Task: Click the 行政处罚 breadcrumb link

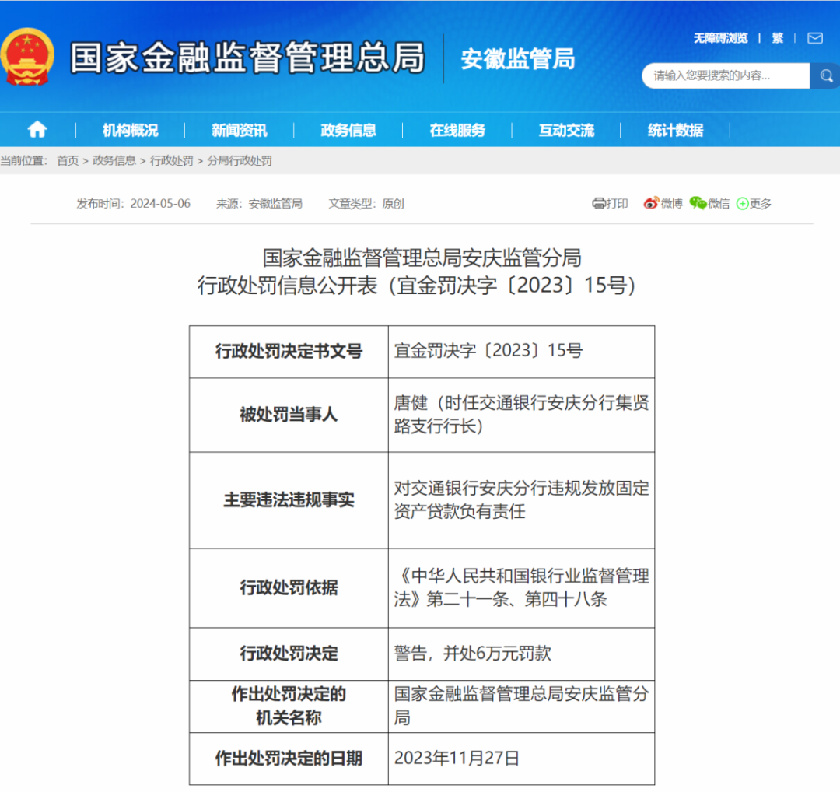Action: pos(171,161)
